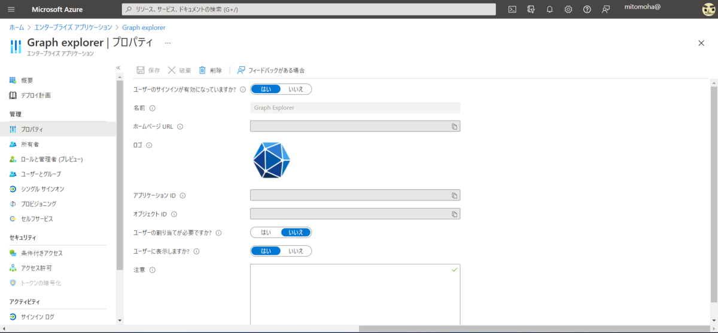This screenshot has height=333, width=718.
Task: Click the 破棄 discard icon
Action: point(172,70)
